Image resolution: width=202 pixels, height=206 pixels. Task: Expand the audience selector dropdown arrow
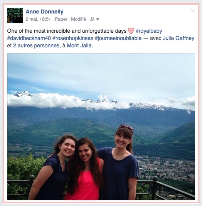[98, 19]
